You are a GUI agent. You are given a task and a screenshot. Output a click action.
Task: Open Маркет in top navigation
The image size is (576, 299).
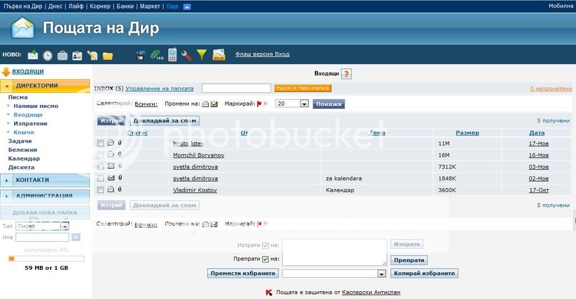pyautogui.click(x=150, y=6)
